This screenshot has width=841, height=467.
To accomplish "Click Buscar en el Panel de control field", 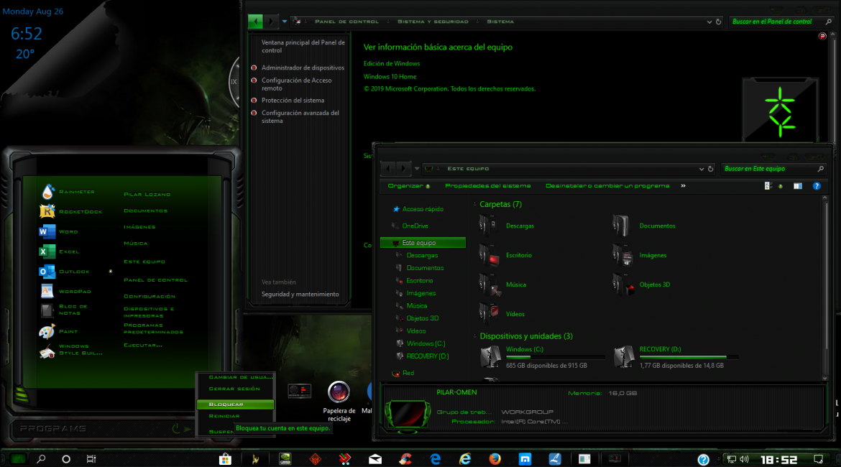I will [x=781, y=22].
